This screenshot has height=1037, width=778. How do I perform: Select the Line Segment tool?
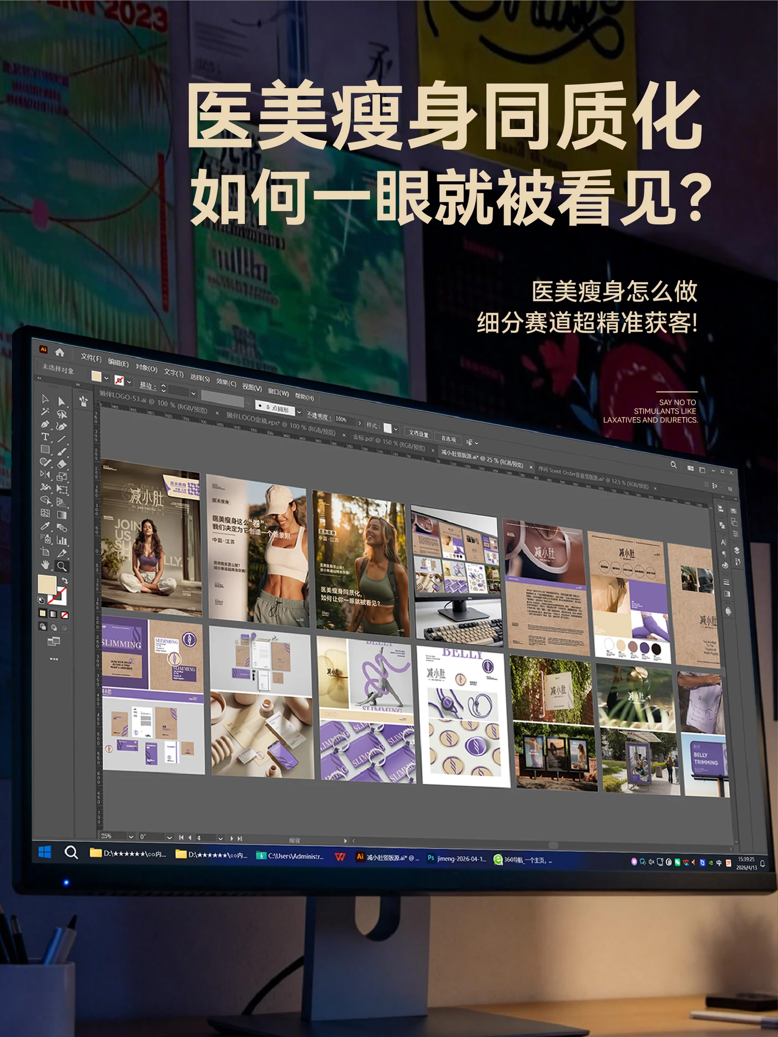pyautogui.click(x=62, y=439)
